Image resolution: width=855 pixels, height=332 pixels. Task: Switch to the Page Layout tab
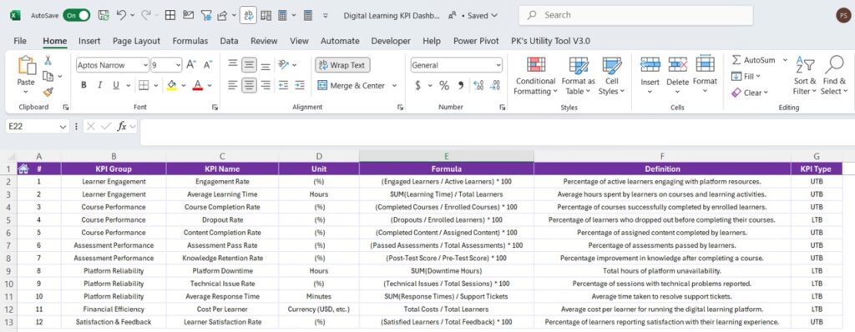tap(136, 41)
